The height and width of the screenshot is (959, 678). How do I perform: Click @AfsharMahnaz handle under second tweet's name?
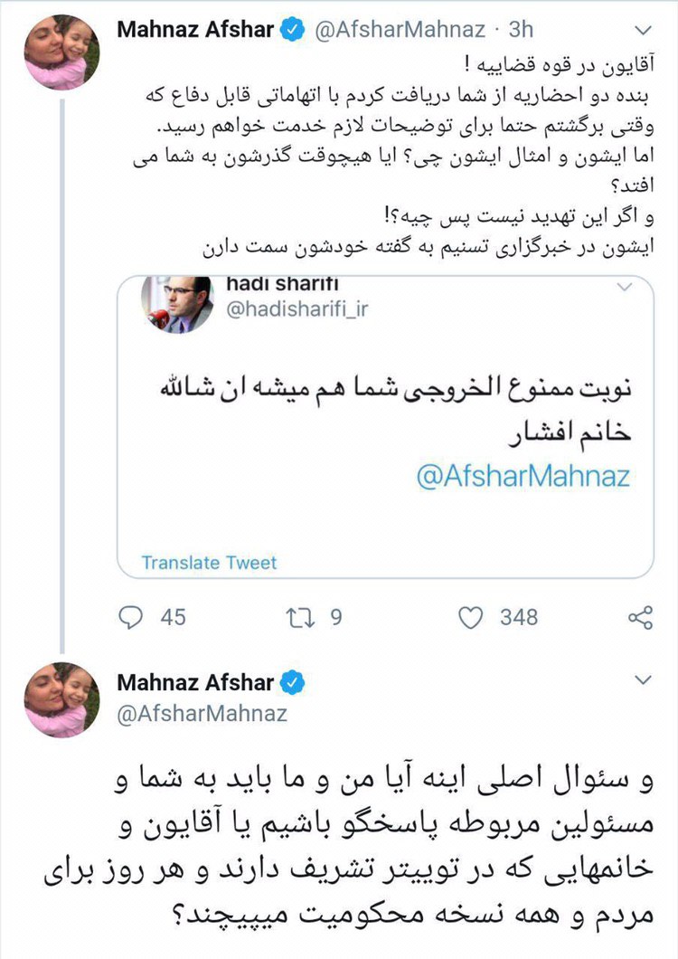(x=202, y=713)
